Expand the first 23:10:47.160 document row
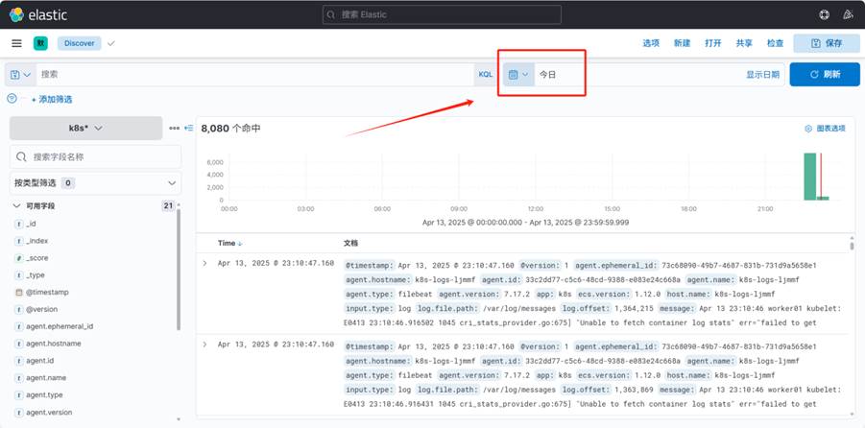The image size is (865, 428). [x=204, y=263]
